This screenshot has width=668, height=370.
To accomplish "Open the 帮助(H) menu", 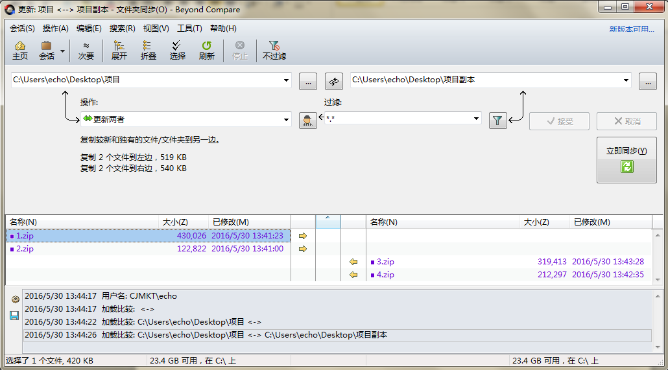I will 223,29.
